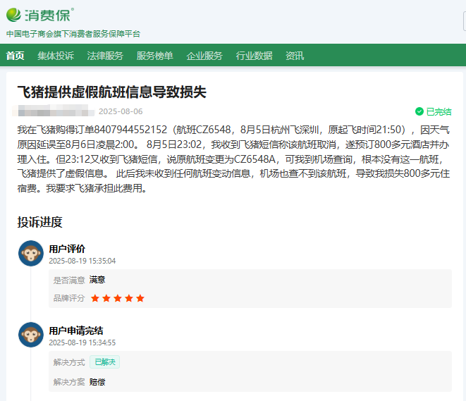Go to 行业数据 page

click(254, 56)
